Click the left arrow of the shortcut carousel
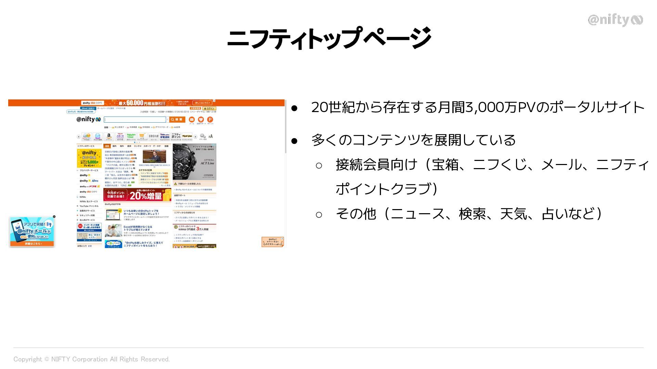Viewport: 657px width, 369px height. (x=78, y=137)
